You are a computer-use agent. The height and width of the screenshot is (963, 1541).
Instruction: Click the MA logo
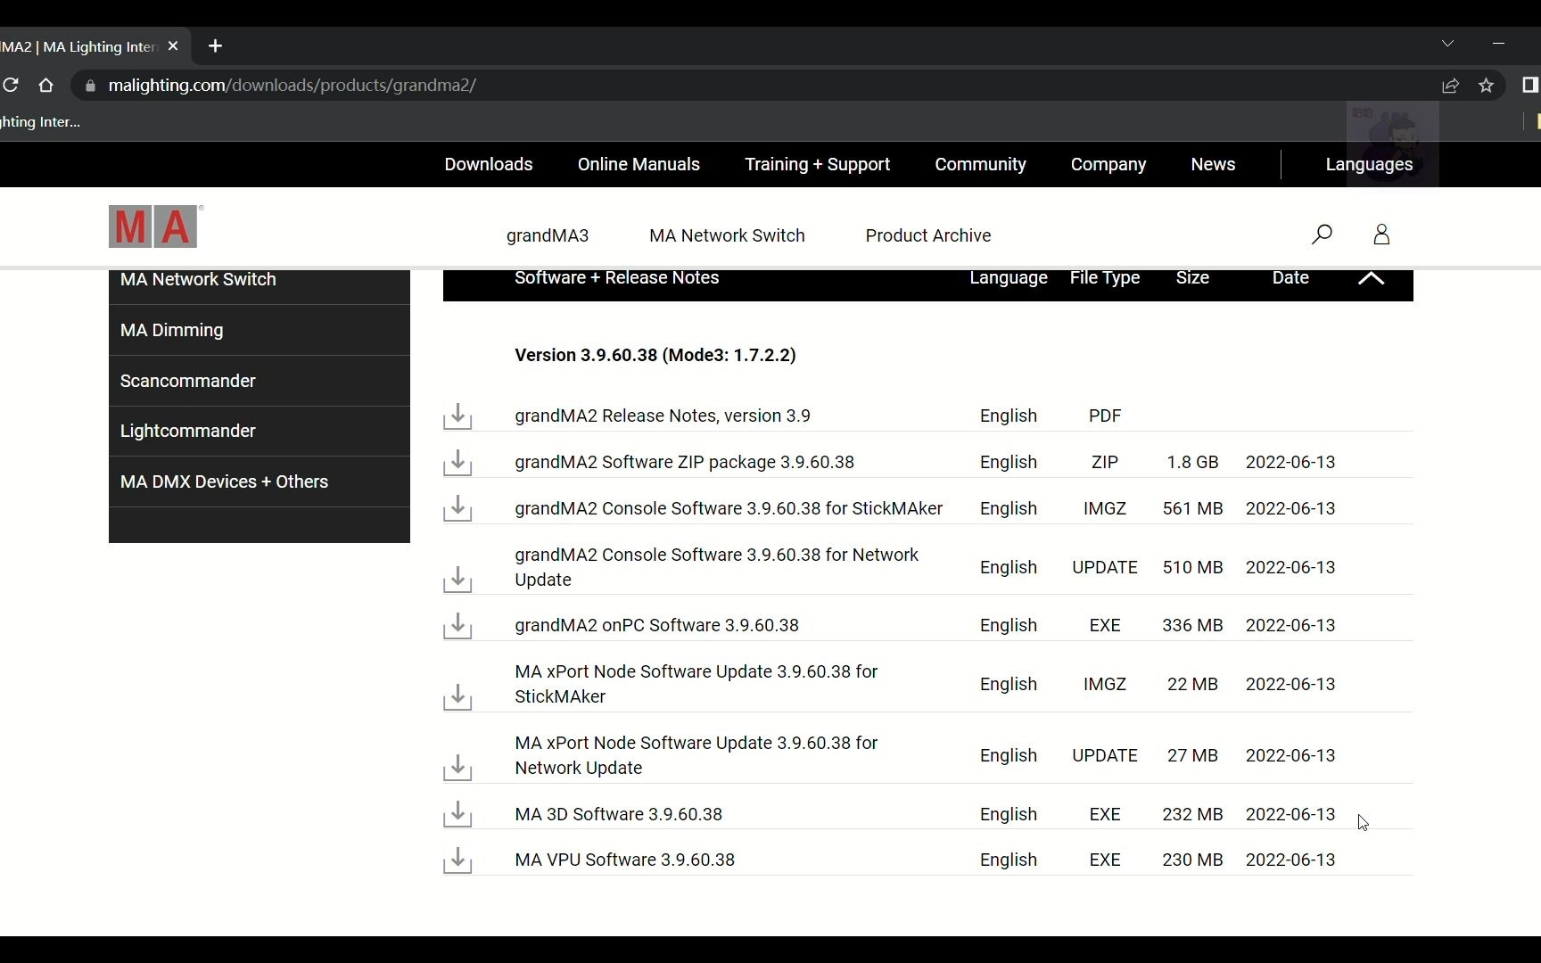[155, 226]
